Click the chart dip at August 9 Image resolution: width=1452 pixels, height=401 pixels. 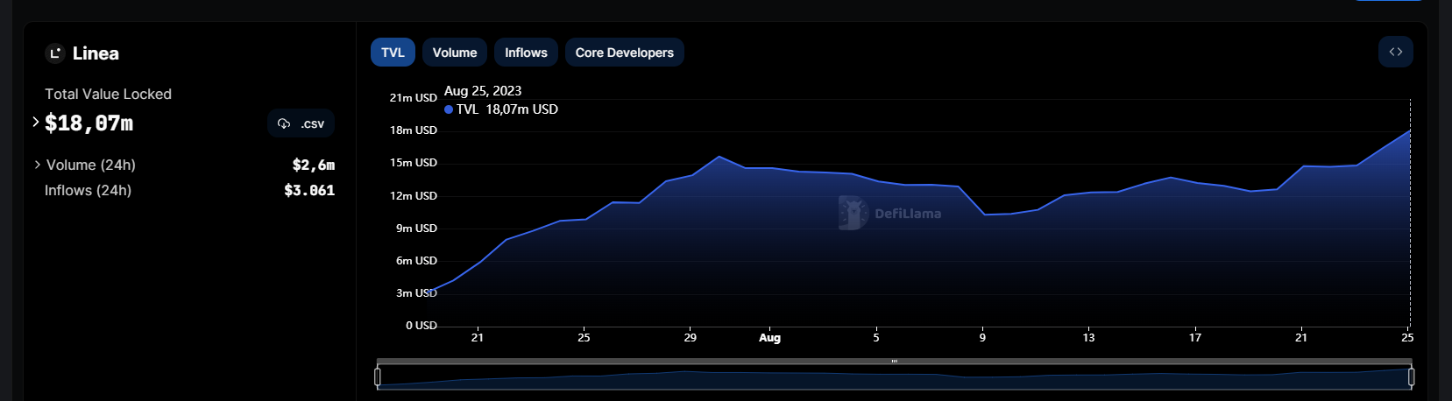(985, 215)
